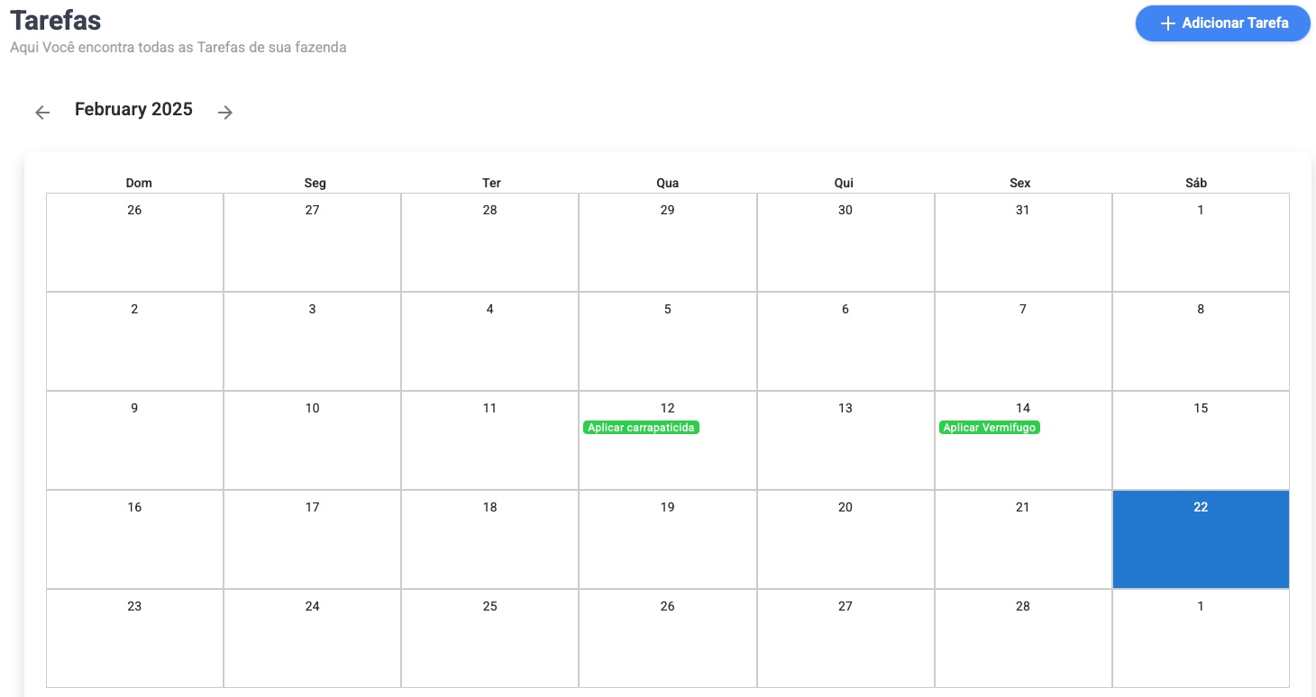
Task: Select February 16 cell
Action: [x=133, y=539]
